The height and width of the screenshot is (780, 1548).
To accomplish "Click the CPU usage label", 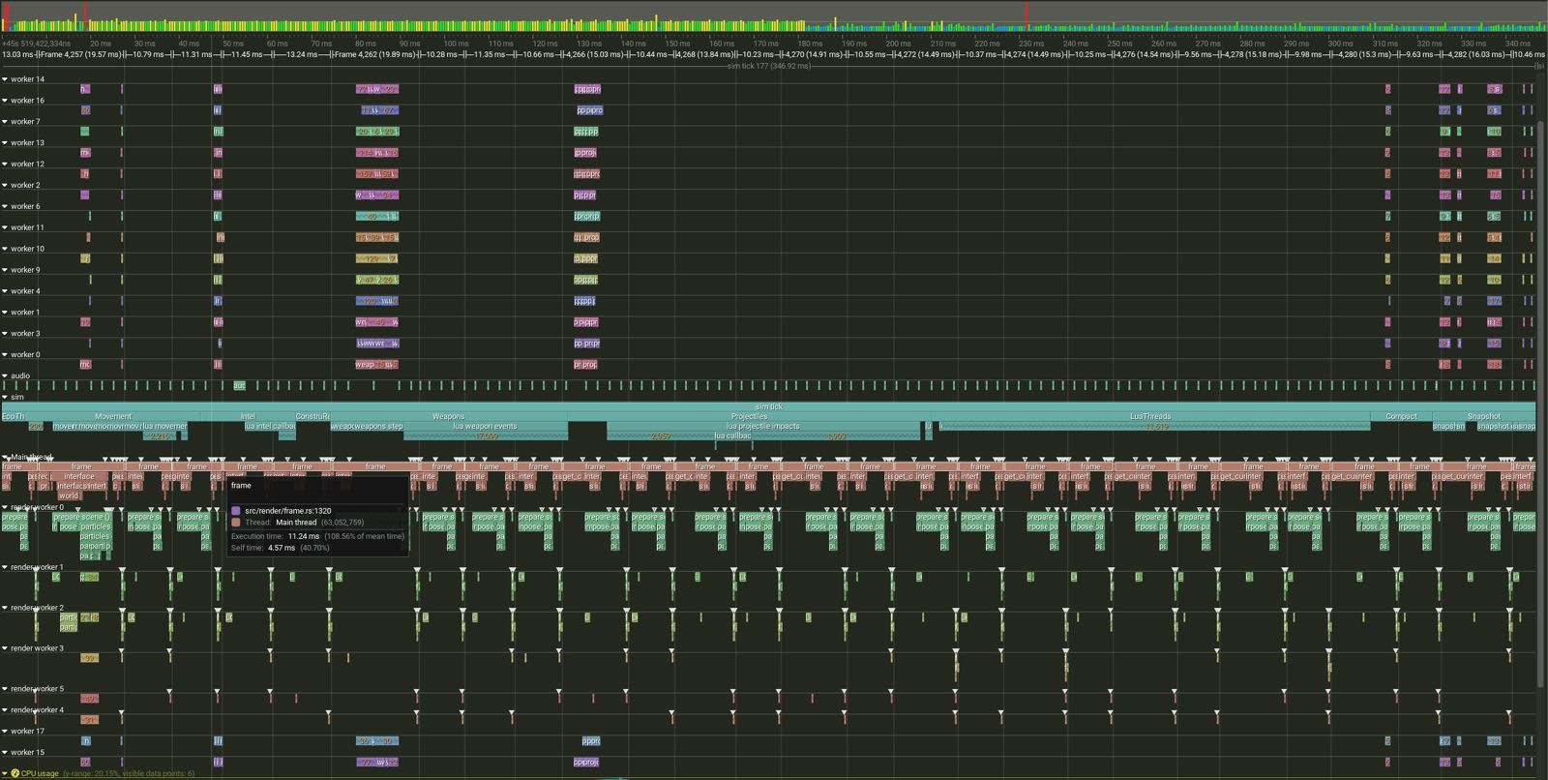I will click(x=40, y=773).
